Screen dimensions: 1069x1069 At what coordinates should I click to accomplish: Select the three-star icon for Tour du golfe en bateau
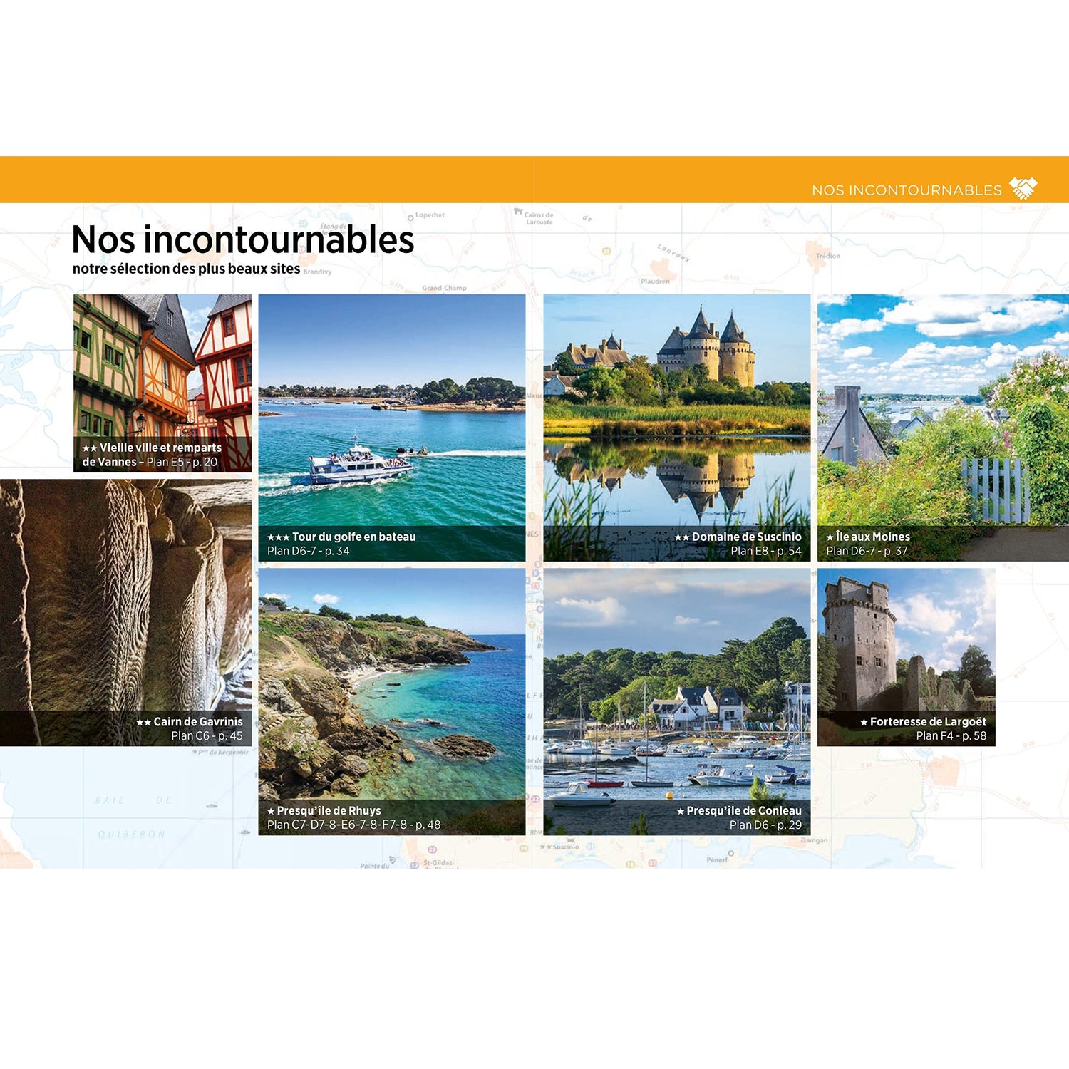point(277,536)
